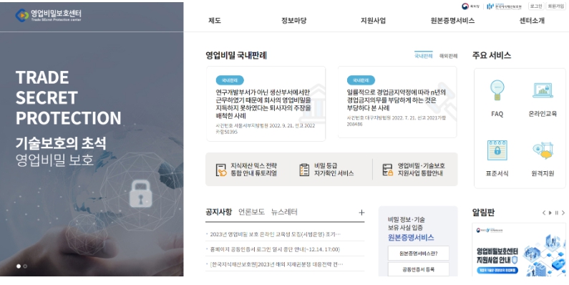Click the plus icon for more notices
The height and width of the screenshot is (285, 569).
pos(361,213)
